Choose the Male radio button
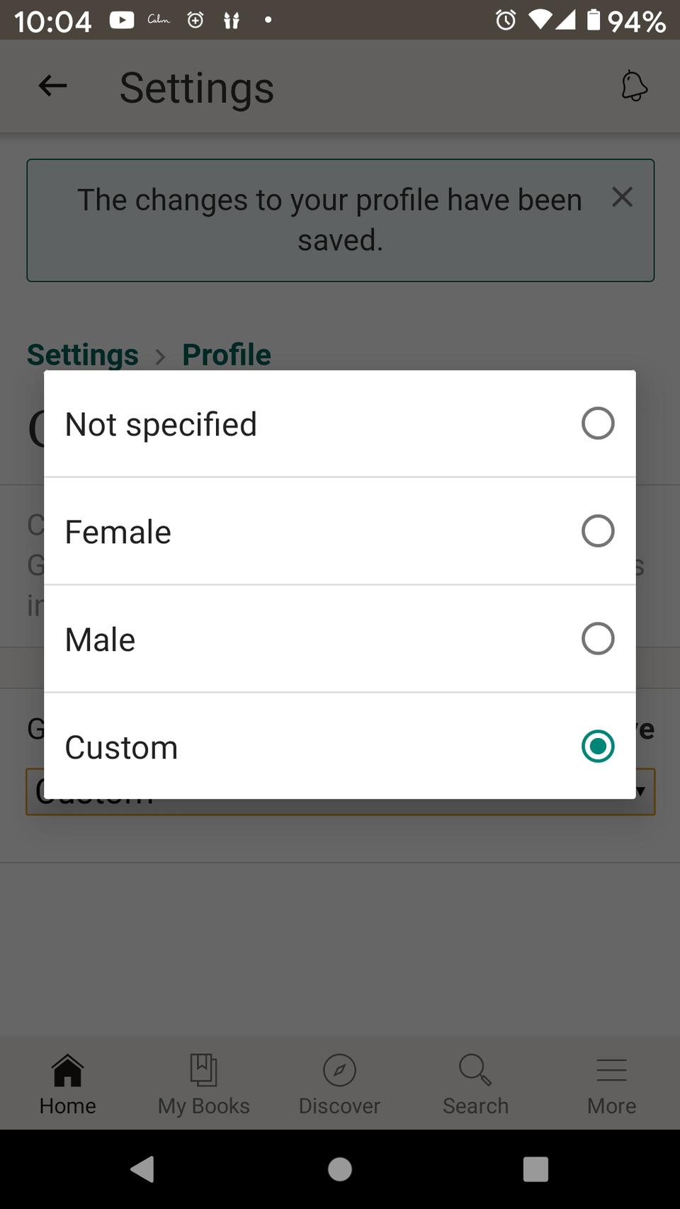680x1209 pixels. pyautogui.click(x=598, y=639)
